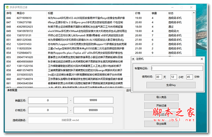Select the row with product ID 1596275788
The height and width of the screenshot is (137, 212).
(x=99, y=22)
